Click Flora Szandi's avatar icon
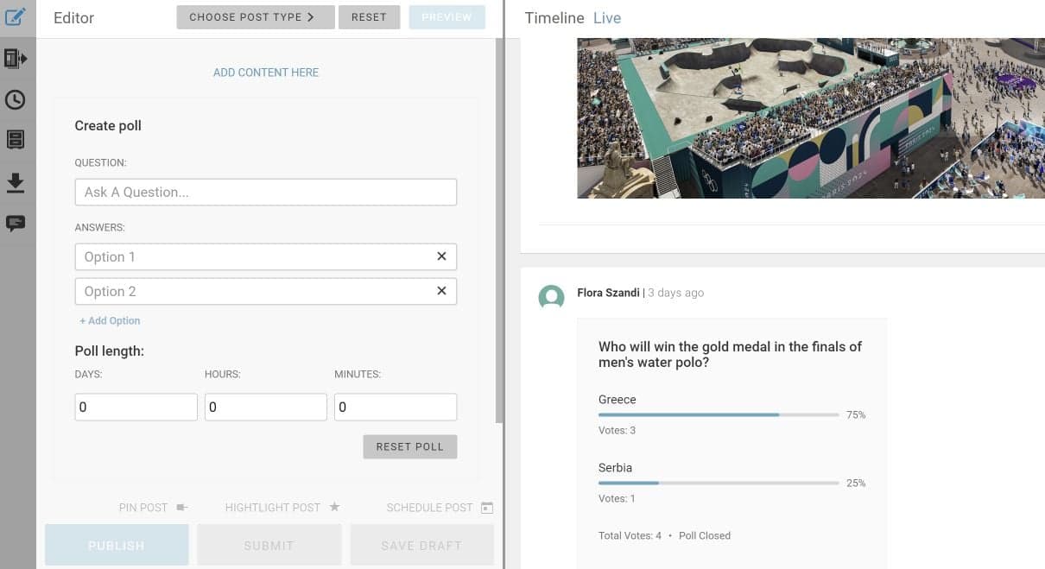Viewport: 1045px width, 569px height. point(551,296)
